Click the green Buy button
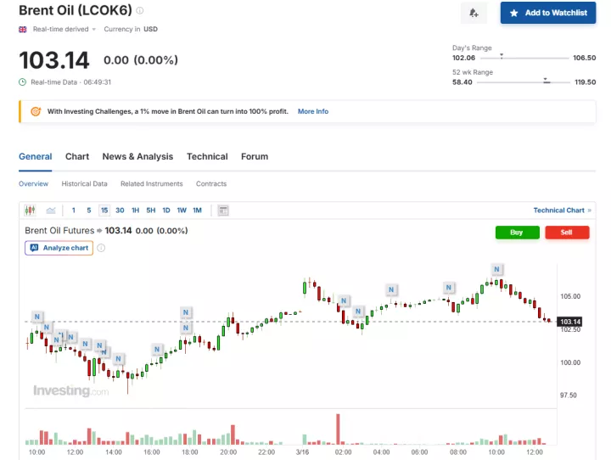The image size is (611, 460). click(517, 232)
